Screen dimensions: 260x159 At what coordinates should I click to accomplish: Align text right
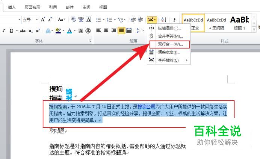pos(114,30)
